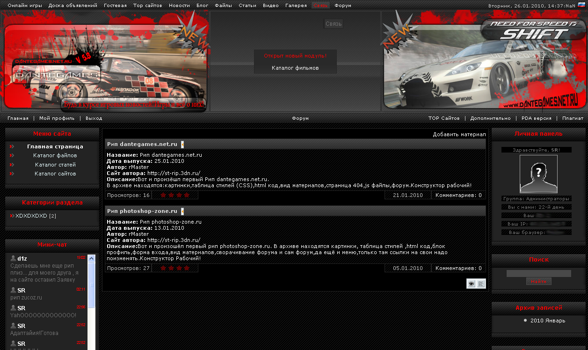
Task: Rate the dantegames.net.ru post with stars
Action: point(175,195)
